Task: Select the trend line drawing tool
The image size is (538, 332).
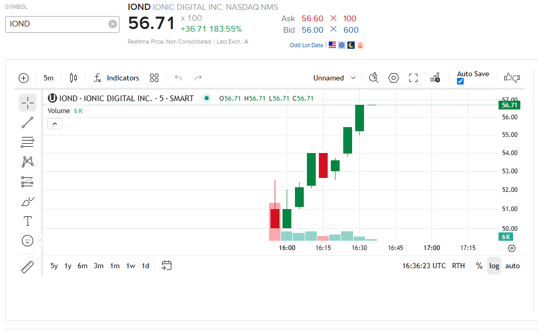Action: [28, 122]
